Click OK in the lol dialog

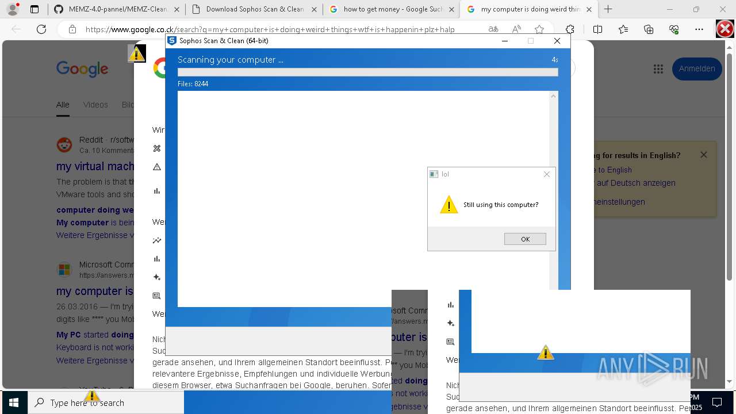pyautogui.click(x=525, y=239)
